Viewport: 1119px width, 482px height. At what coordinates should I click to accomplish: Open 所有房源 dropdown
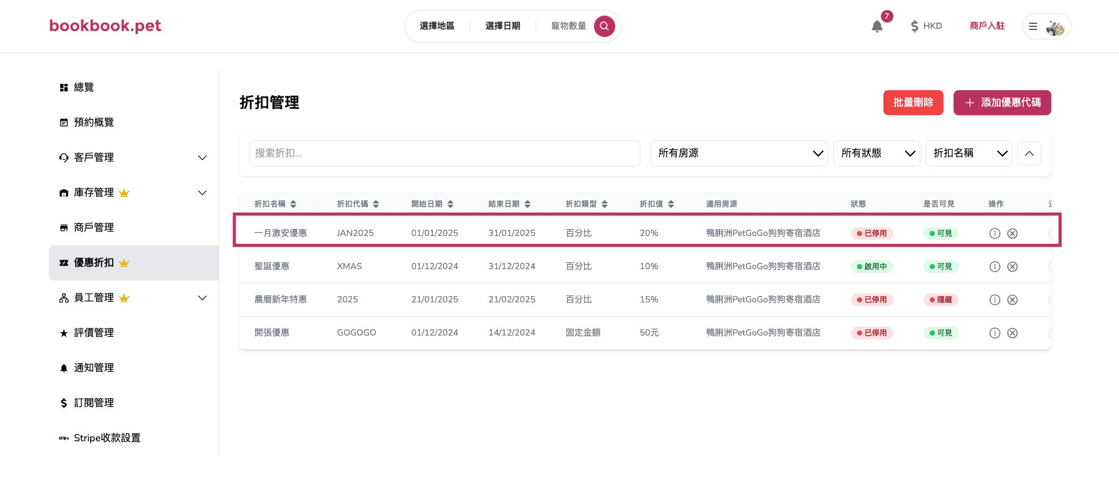(x=739, y=153)
